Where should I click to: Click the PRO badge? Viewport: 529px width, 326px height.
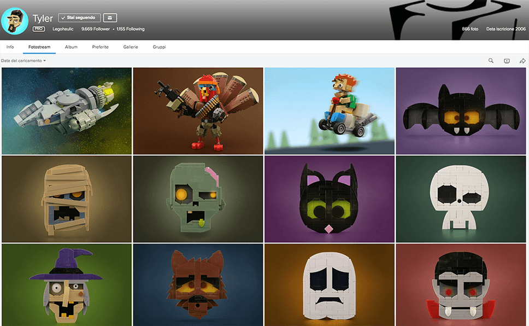tap(38, 29)
